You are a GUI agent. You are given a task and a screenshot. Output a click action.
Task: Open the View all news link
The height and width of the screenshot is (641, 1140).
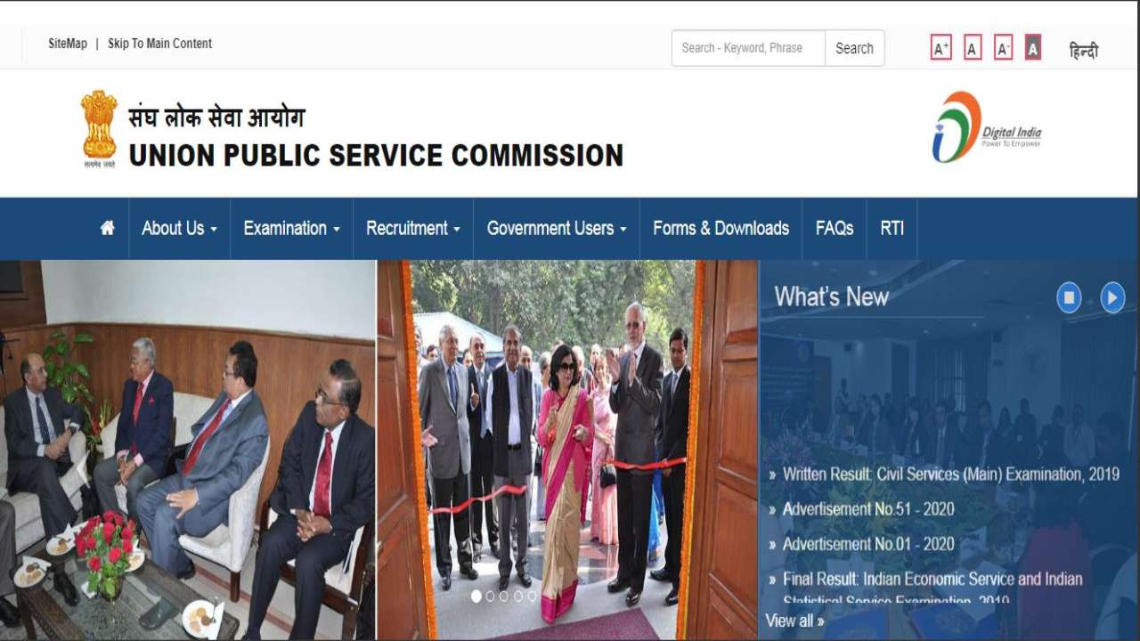[x=794, y=621]
